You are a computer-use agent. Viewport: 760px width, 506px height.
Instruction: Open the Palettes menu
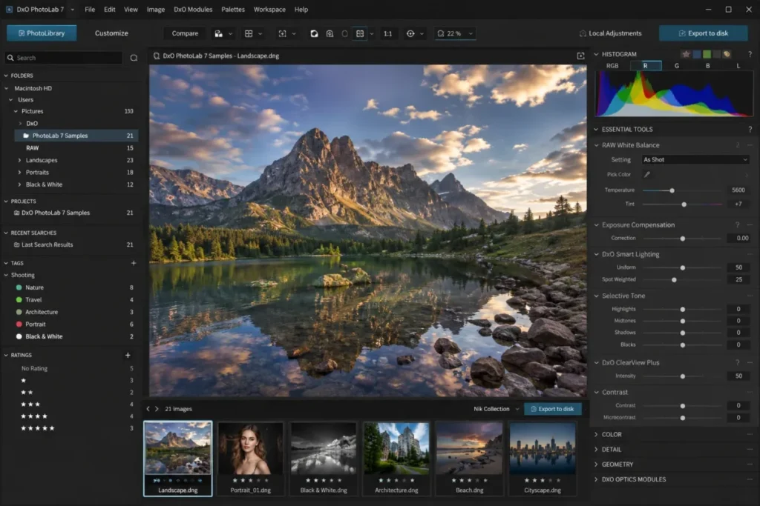coord(232,9)
